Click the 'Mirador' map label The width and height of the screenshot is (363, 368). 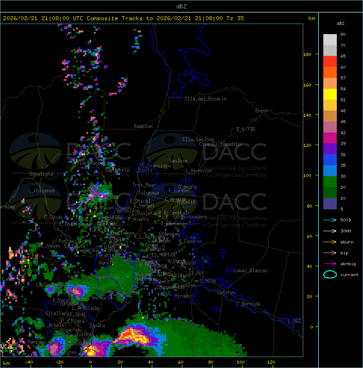click(184, 296)
